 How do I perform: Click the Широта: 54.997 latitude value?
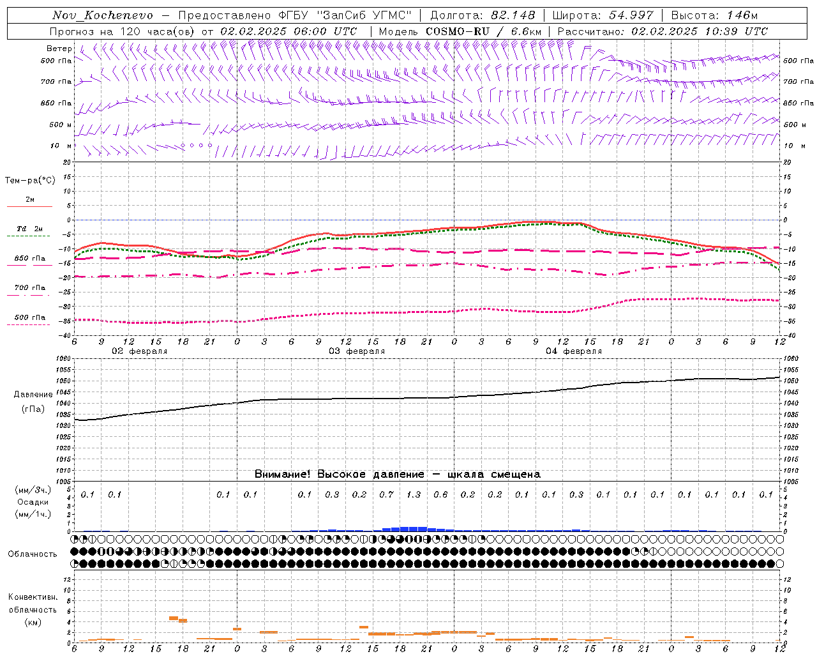[x=603, y=15]
